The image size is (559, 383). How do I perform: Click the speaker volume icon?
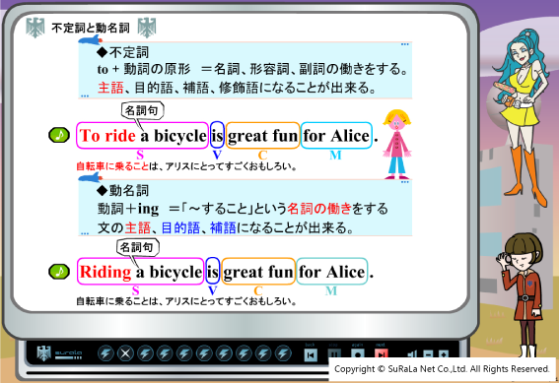point(412,354)
